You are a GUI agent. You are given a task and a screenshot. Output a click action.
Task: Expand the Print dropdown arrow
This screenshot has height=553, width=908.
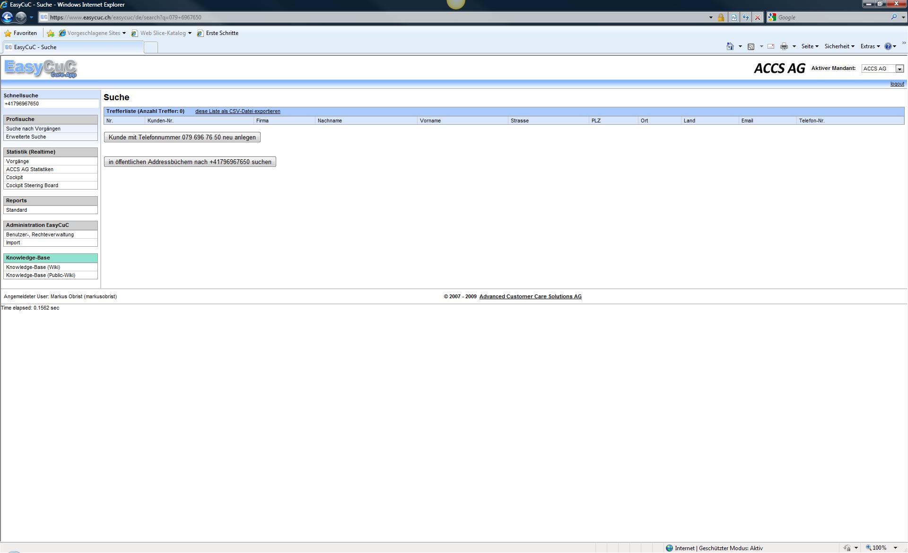tap(794, 46)
